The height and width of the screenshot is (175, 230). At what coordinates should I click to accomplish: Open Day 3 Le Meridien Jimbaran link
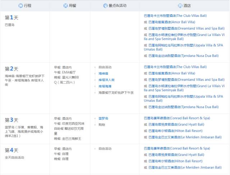tap(185, 137)
